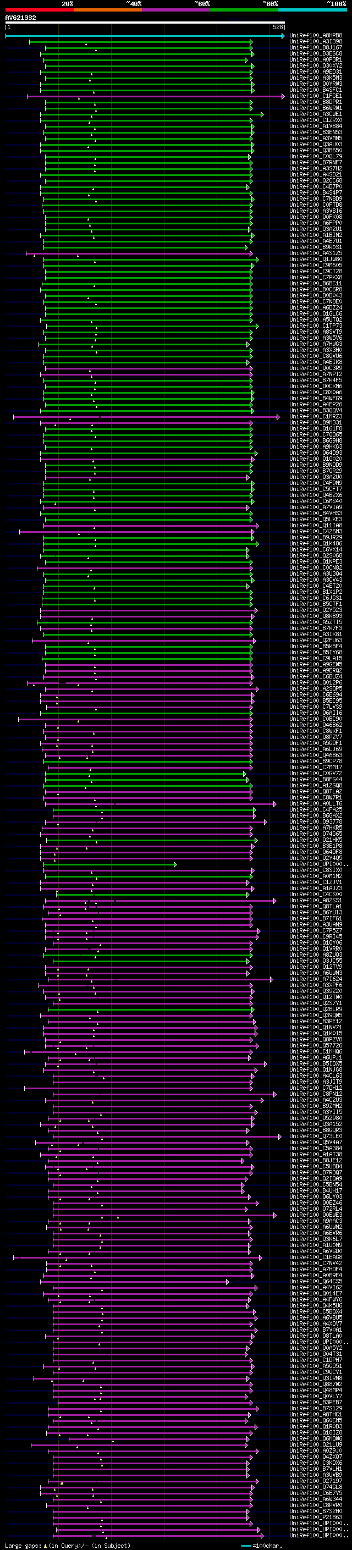Open hit UniRef100_A3I398
This screenshot has width=352, height=1550.
[316, 42]
